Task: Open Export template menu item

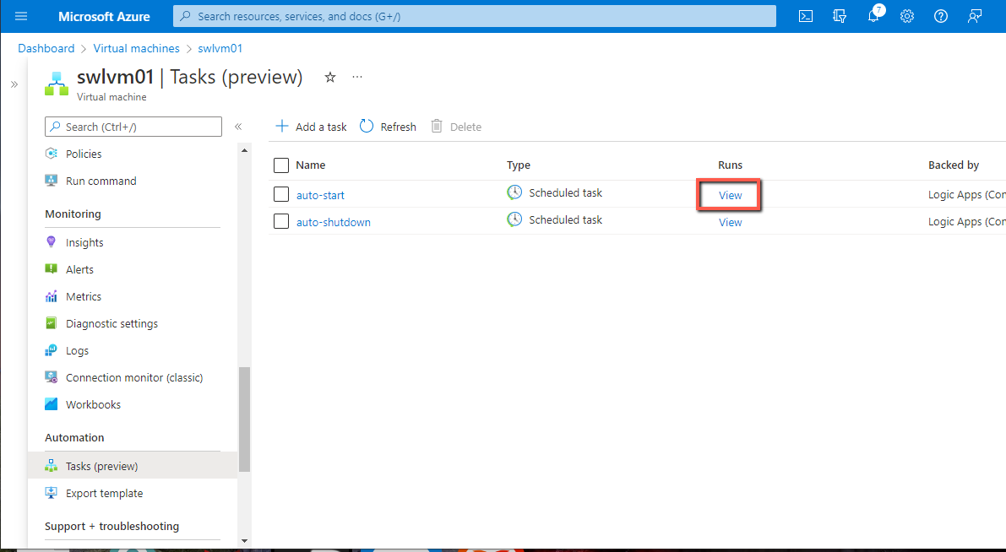Action: click(x=104, y=493)
